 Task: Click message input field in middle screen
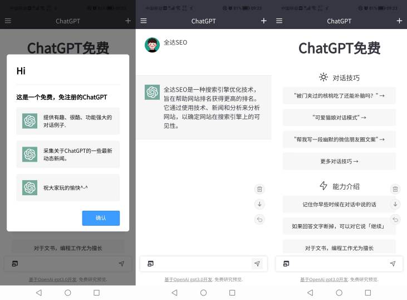(x=203, y=264)
